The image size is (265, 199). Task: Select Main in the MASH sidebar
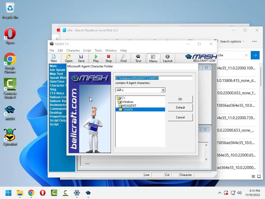(x=53, y=66)
